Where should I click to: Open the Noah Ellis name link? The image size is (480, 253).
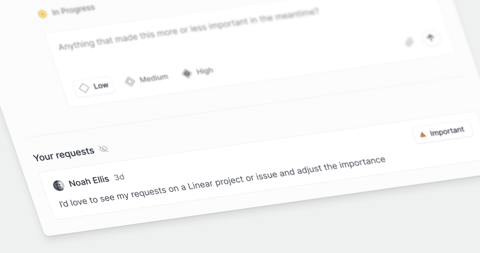click(x=89, y=181)
